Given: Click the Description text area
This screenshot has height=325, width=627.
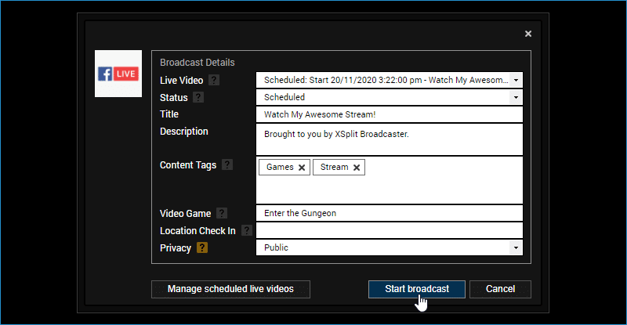Looking at the screenshot, I should click(389, 139).
